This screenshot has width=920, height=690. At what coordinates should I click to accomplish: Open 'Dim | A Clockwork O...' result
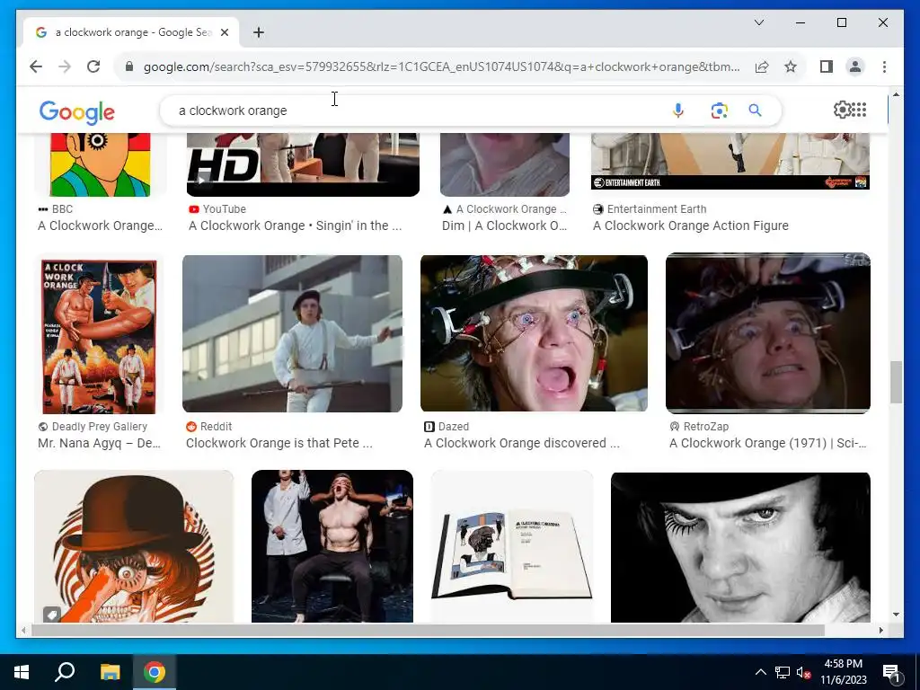(x=505, y=226)
